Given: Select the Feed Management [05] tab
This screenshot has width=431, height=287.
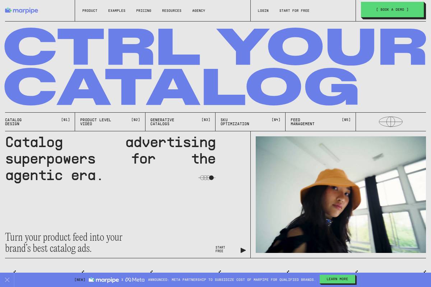Looking at the screenshot, I should [320, 122].
